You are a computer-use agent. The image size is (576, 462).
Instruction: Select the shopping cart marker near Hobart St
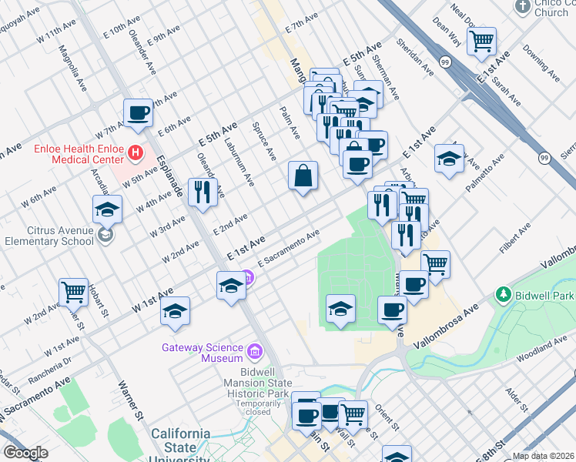click(73, 293)
